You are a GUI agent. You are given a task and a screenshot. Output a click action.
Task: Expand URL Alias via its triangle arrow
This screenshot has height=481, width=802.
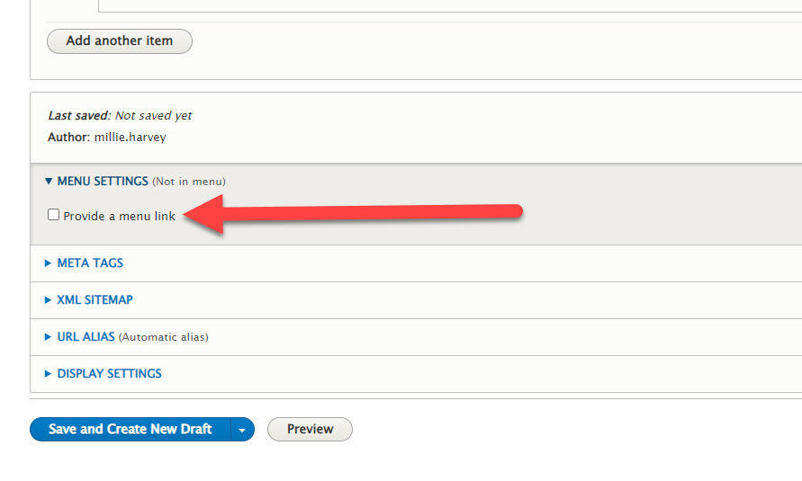[48, 336]
